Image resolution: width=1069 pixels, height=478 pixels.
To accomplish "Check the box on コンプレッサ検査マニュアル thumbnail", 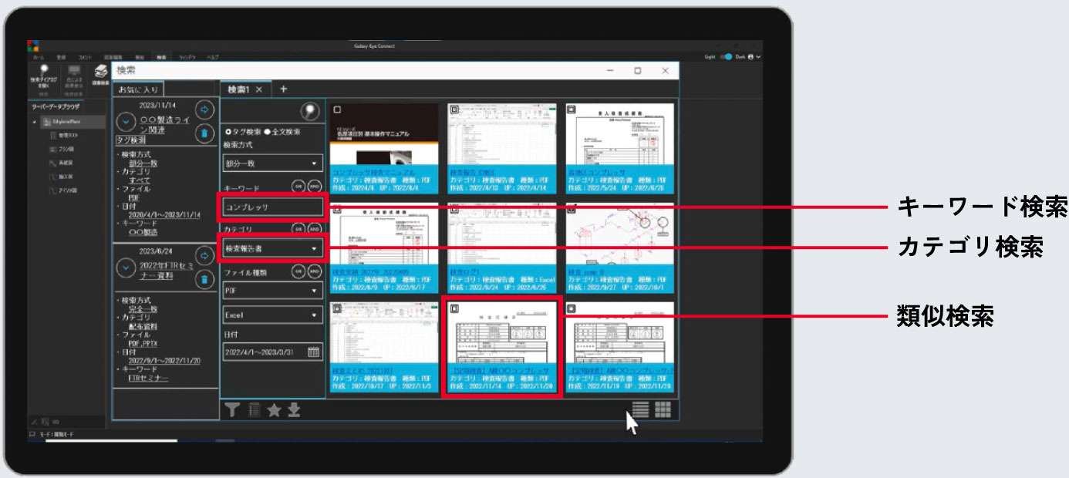I will (x=337, y=110).
